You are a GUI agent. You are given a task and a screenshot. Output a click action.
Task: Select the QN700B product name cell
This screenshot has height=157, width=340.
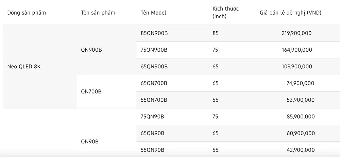pyautogui.click(x=91, y=92)
